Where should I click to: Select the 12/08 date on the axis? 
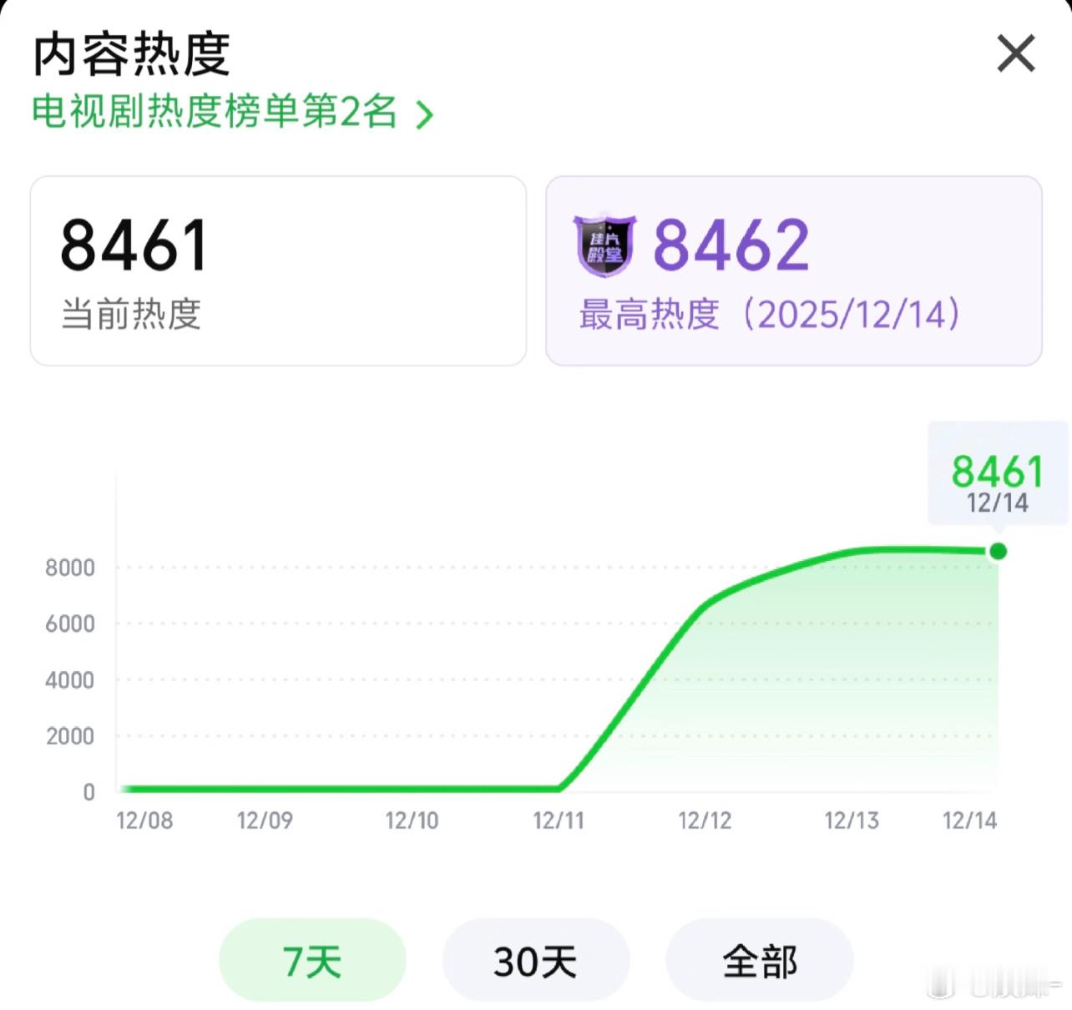point(144,821)
